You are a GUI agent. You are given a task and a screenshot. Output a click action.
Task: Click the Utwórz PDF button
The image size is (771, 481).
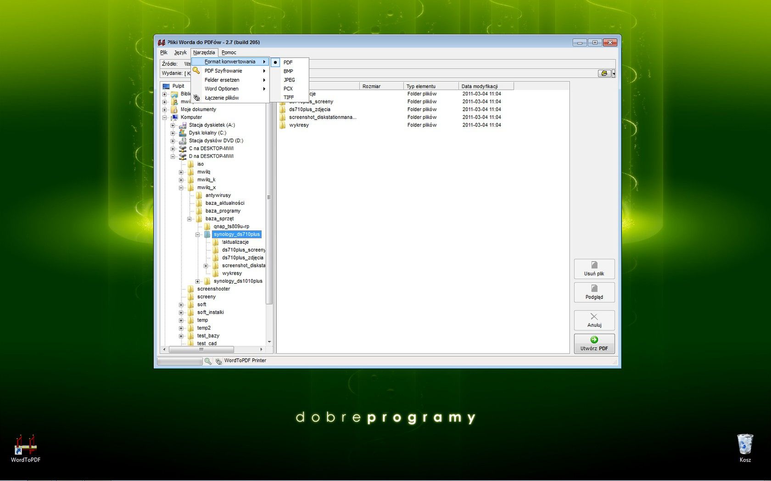pos(594,344)
